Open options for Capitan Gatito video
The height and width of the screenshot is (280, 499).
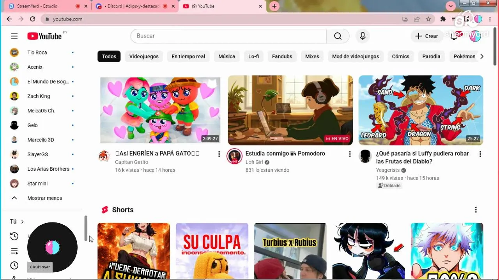point(219,154)
